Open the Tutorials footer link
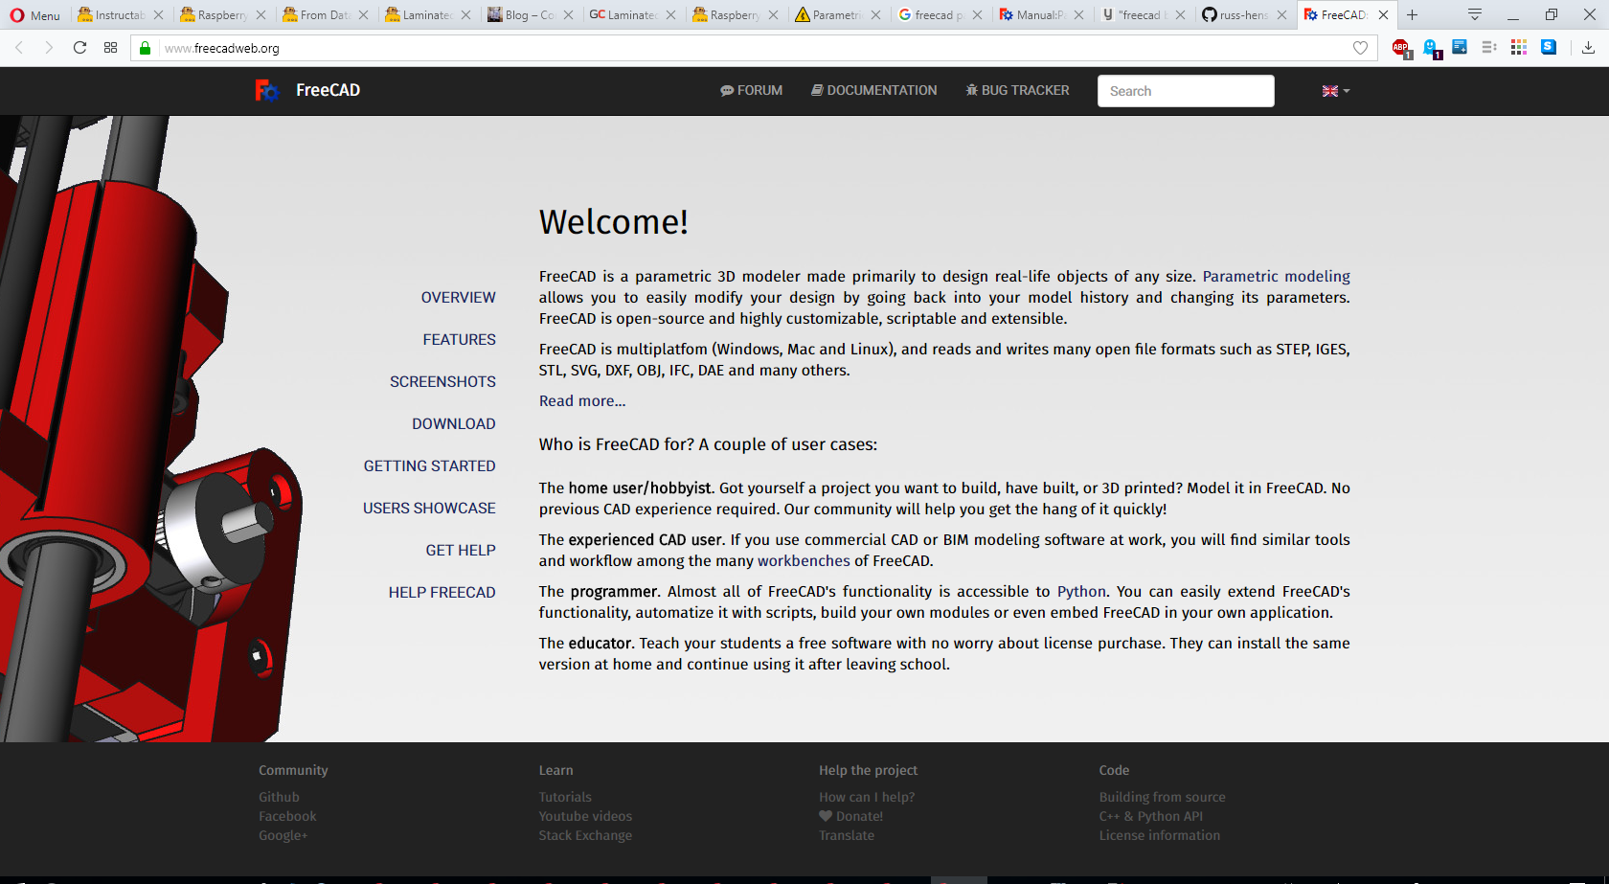The width and height of the screenshot is (1609, 884). pyautogui.click(x=565, y=797)
